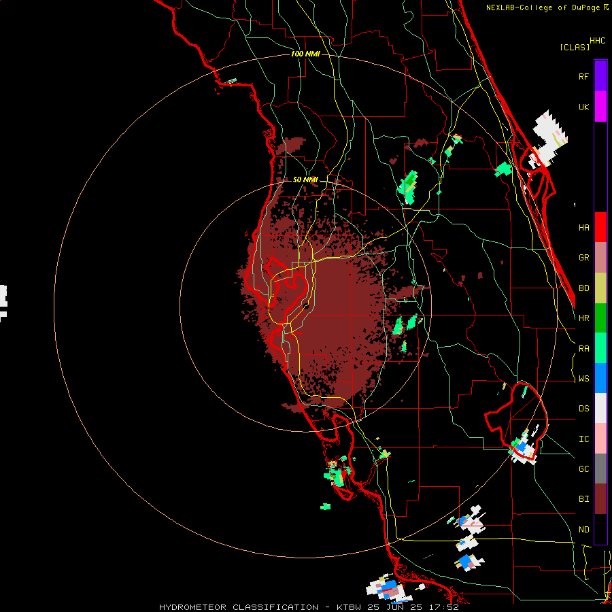The height and width of the screenshot is (612, 612).
Task: Click the 'WS' legend label
Action: 583,379
